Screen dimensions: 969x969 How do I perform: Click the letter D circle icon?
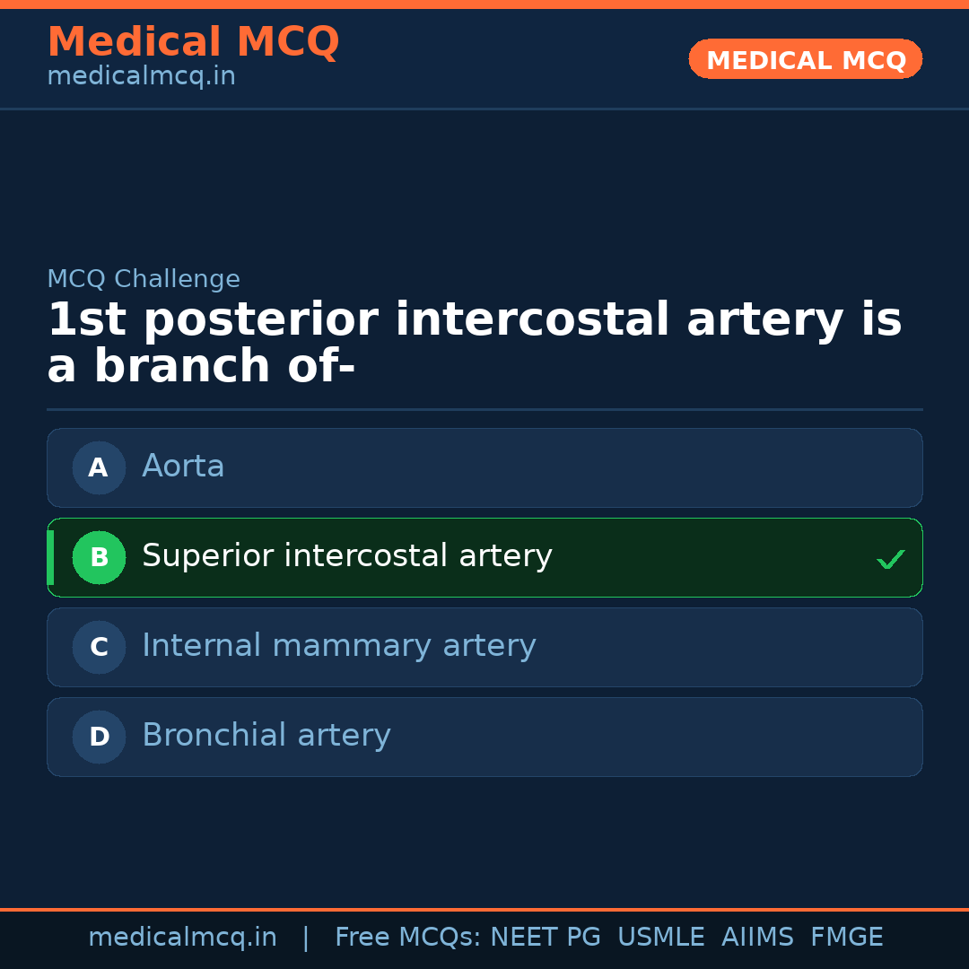coord(99,737)
